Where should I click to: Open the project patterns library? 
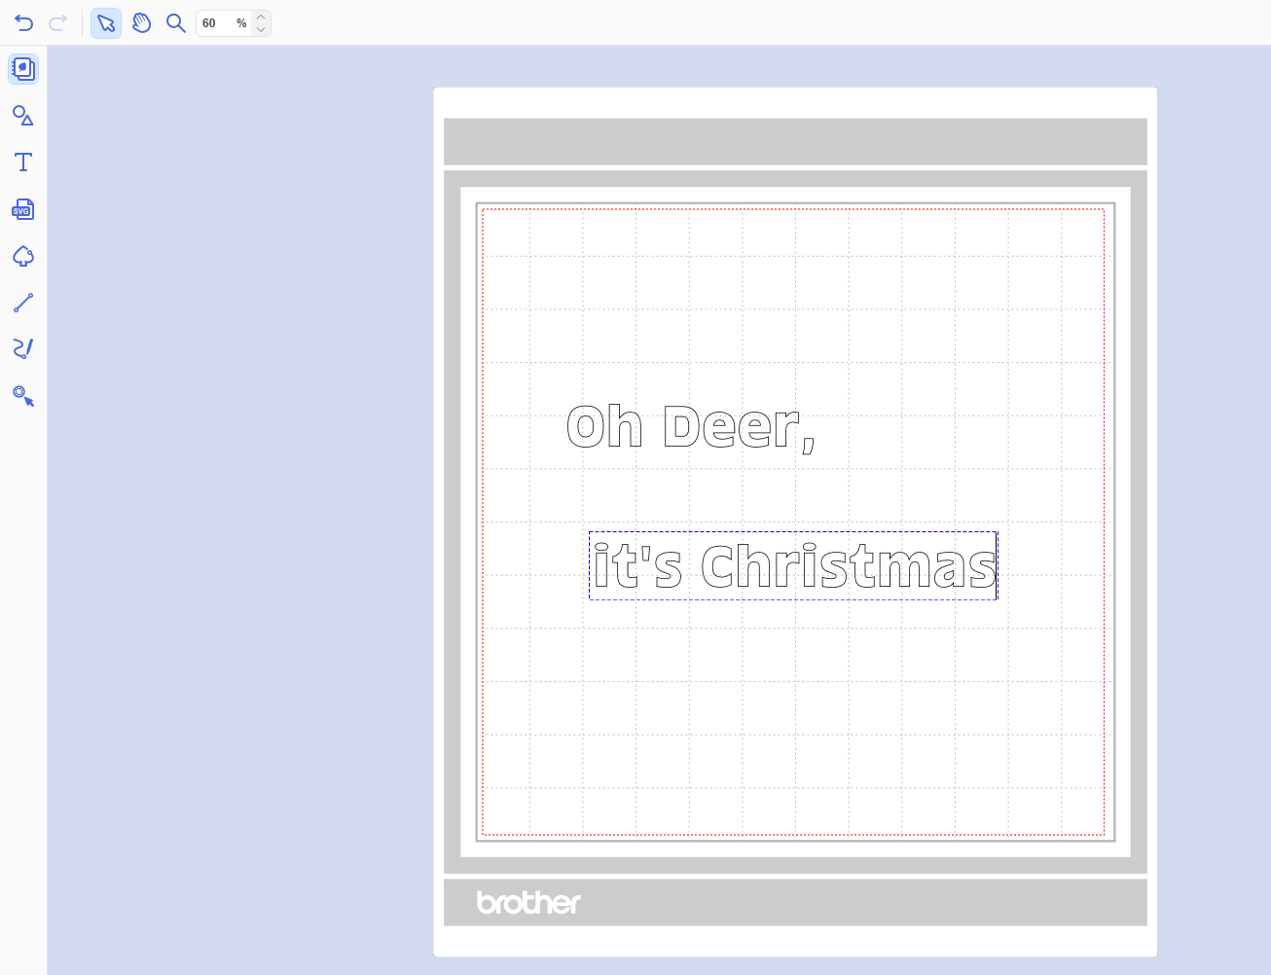coord(23,69)
